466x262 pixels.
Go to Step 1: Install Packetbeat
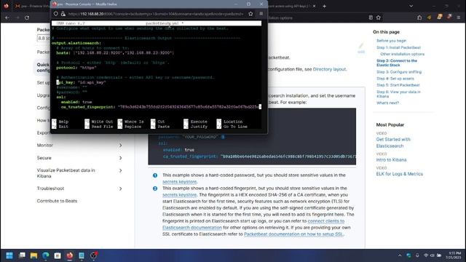point(398,47)
